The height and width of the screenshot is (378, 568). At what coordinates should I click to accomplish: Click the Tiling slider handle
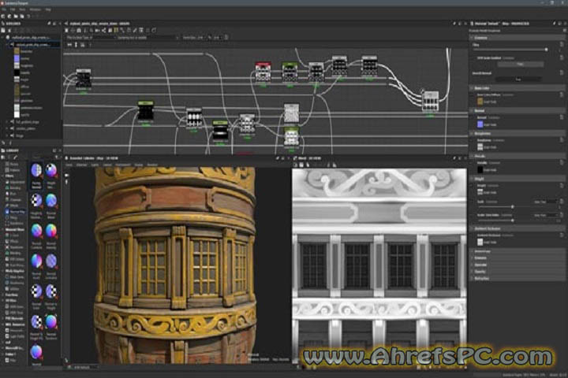click(x=546, y=50)
